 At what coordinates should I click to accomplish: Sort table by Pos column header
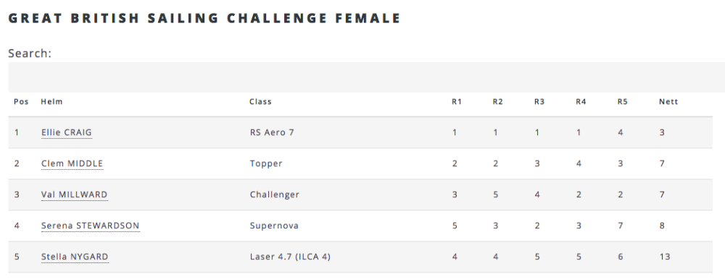click(x=21, y=101)
